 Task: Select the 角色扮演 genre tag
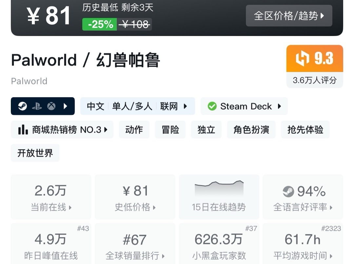coord(251,129)
